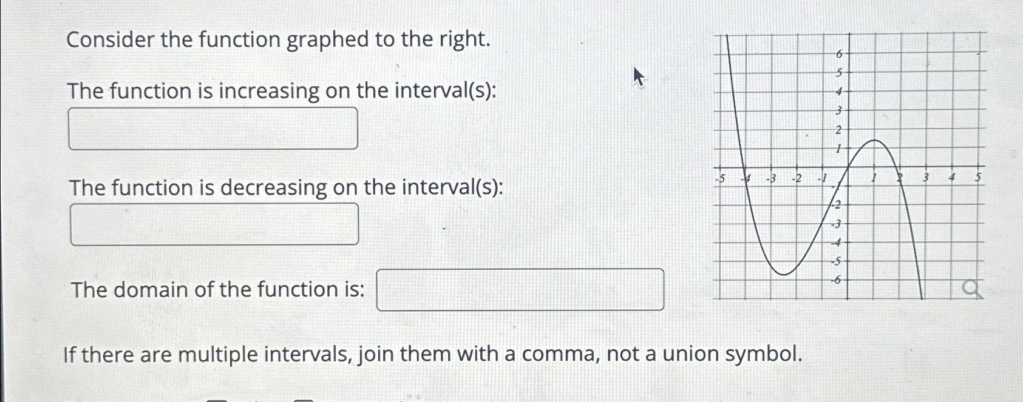
Task: Click the y-axis label 4
Action: pos(839,92)
